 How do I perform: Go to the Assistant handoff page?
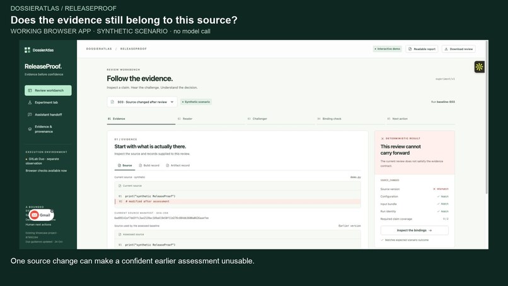click(x=48, y=115)
